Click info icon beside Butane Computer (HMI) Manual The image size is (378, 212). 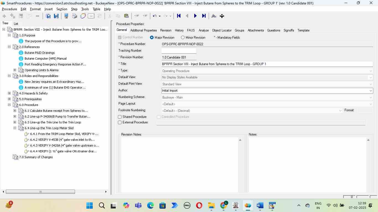coord(21,59)
